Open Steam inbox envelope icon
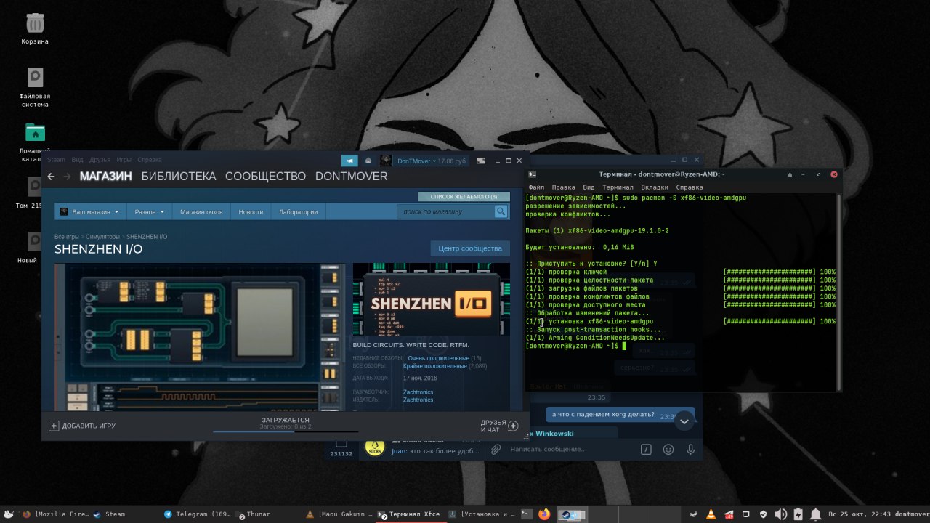The height and width of the screenshot is (523, 930). coord(368,161)
